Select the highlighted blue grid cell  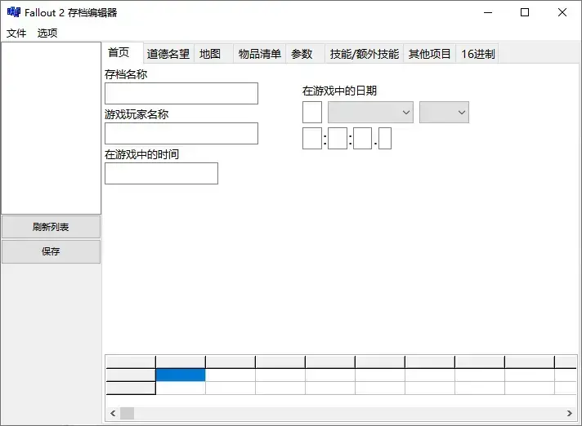pos(181,375)
